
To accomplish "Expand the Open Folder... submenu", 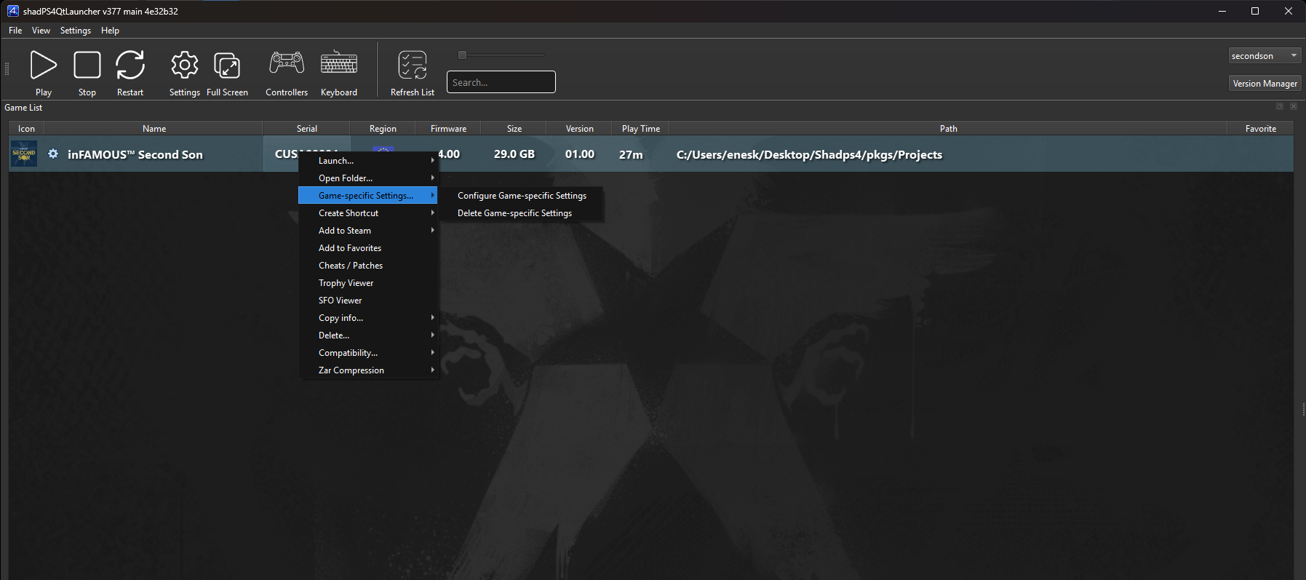I will pos(368,178).
